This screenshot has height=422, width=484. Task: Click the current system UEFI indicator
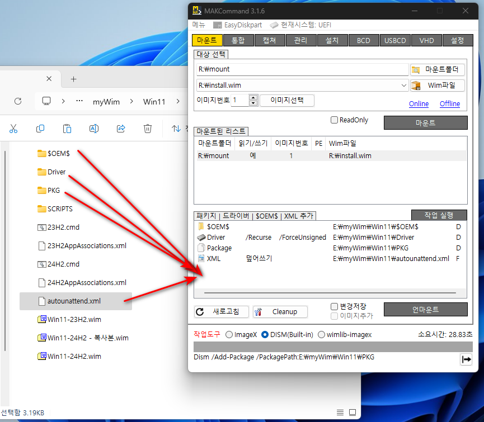300,25
